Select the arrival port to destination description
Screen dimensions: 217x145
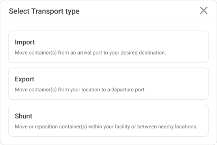tap(90, 53)
